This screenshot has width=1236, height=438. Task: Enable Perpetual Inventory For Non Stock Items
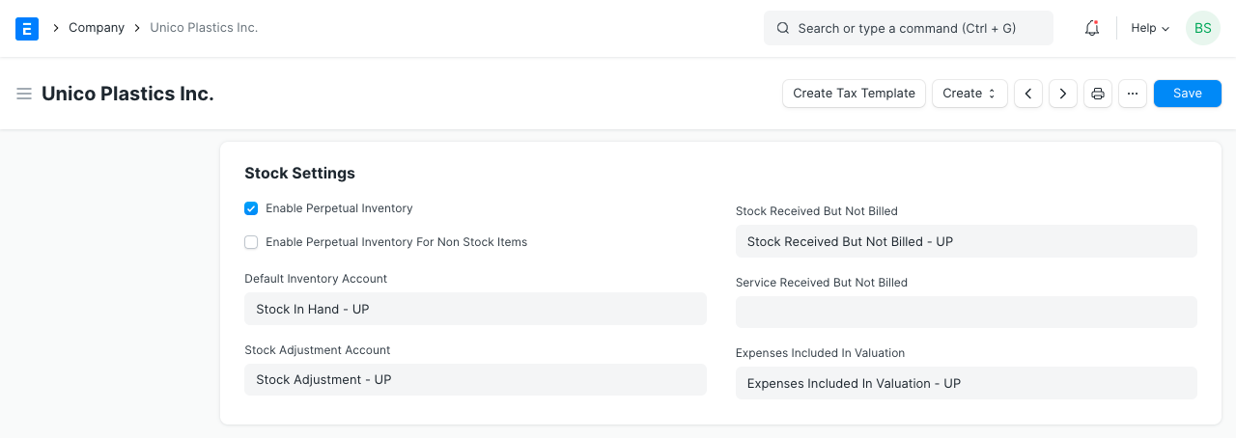point(251,242)
